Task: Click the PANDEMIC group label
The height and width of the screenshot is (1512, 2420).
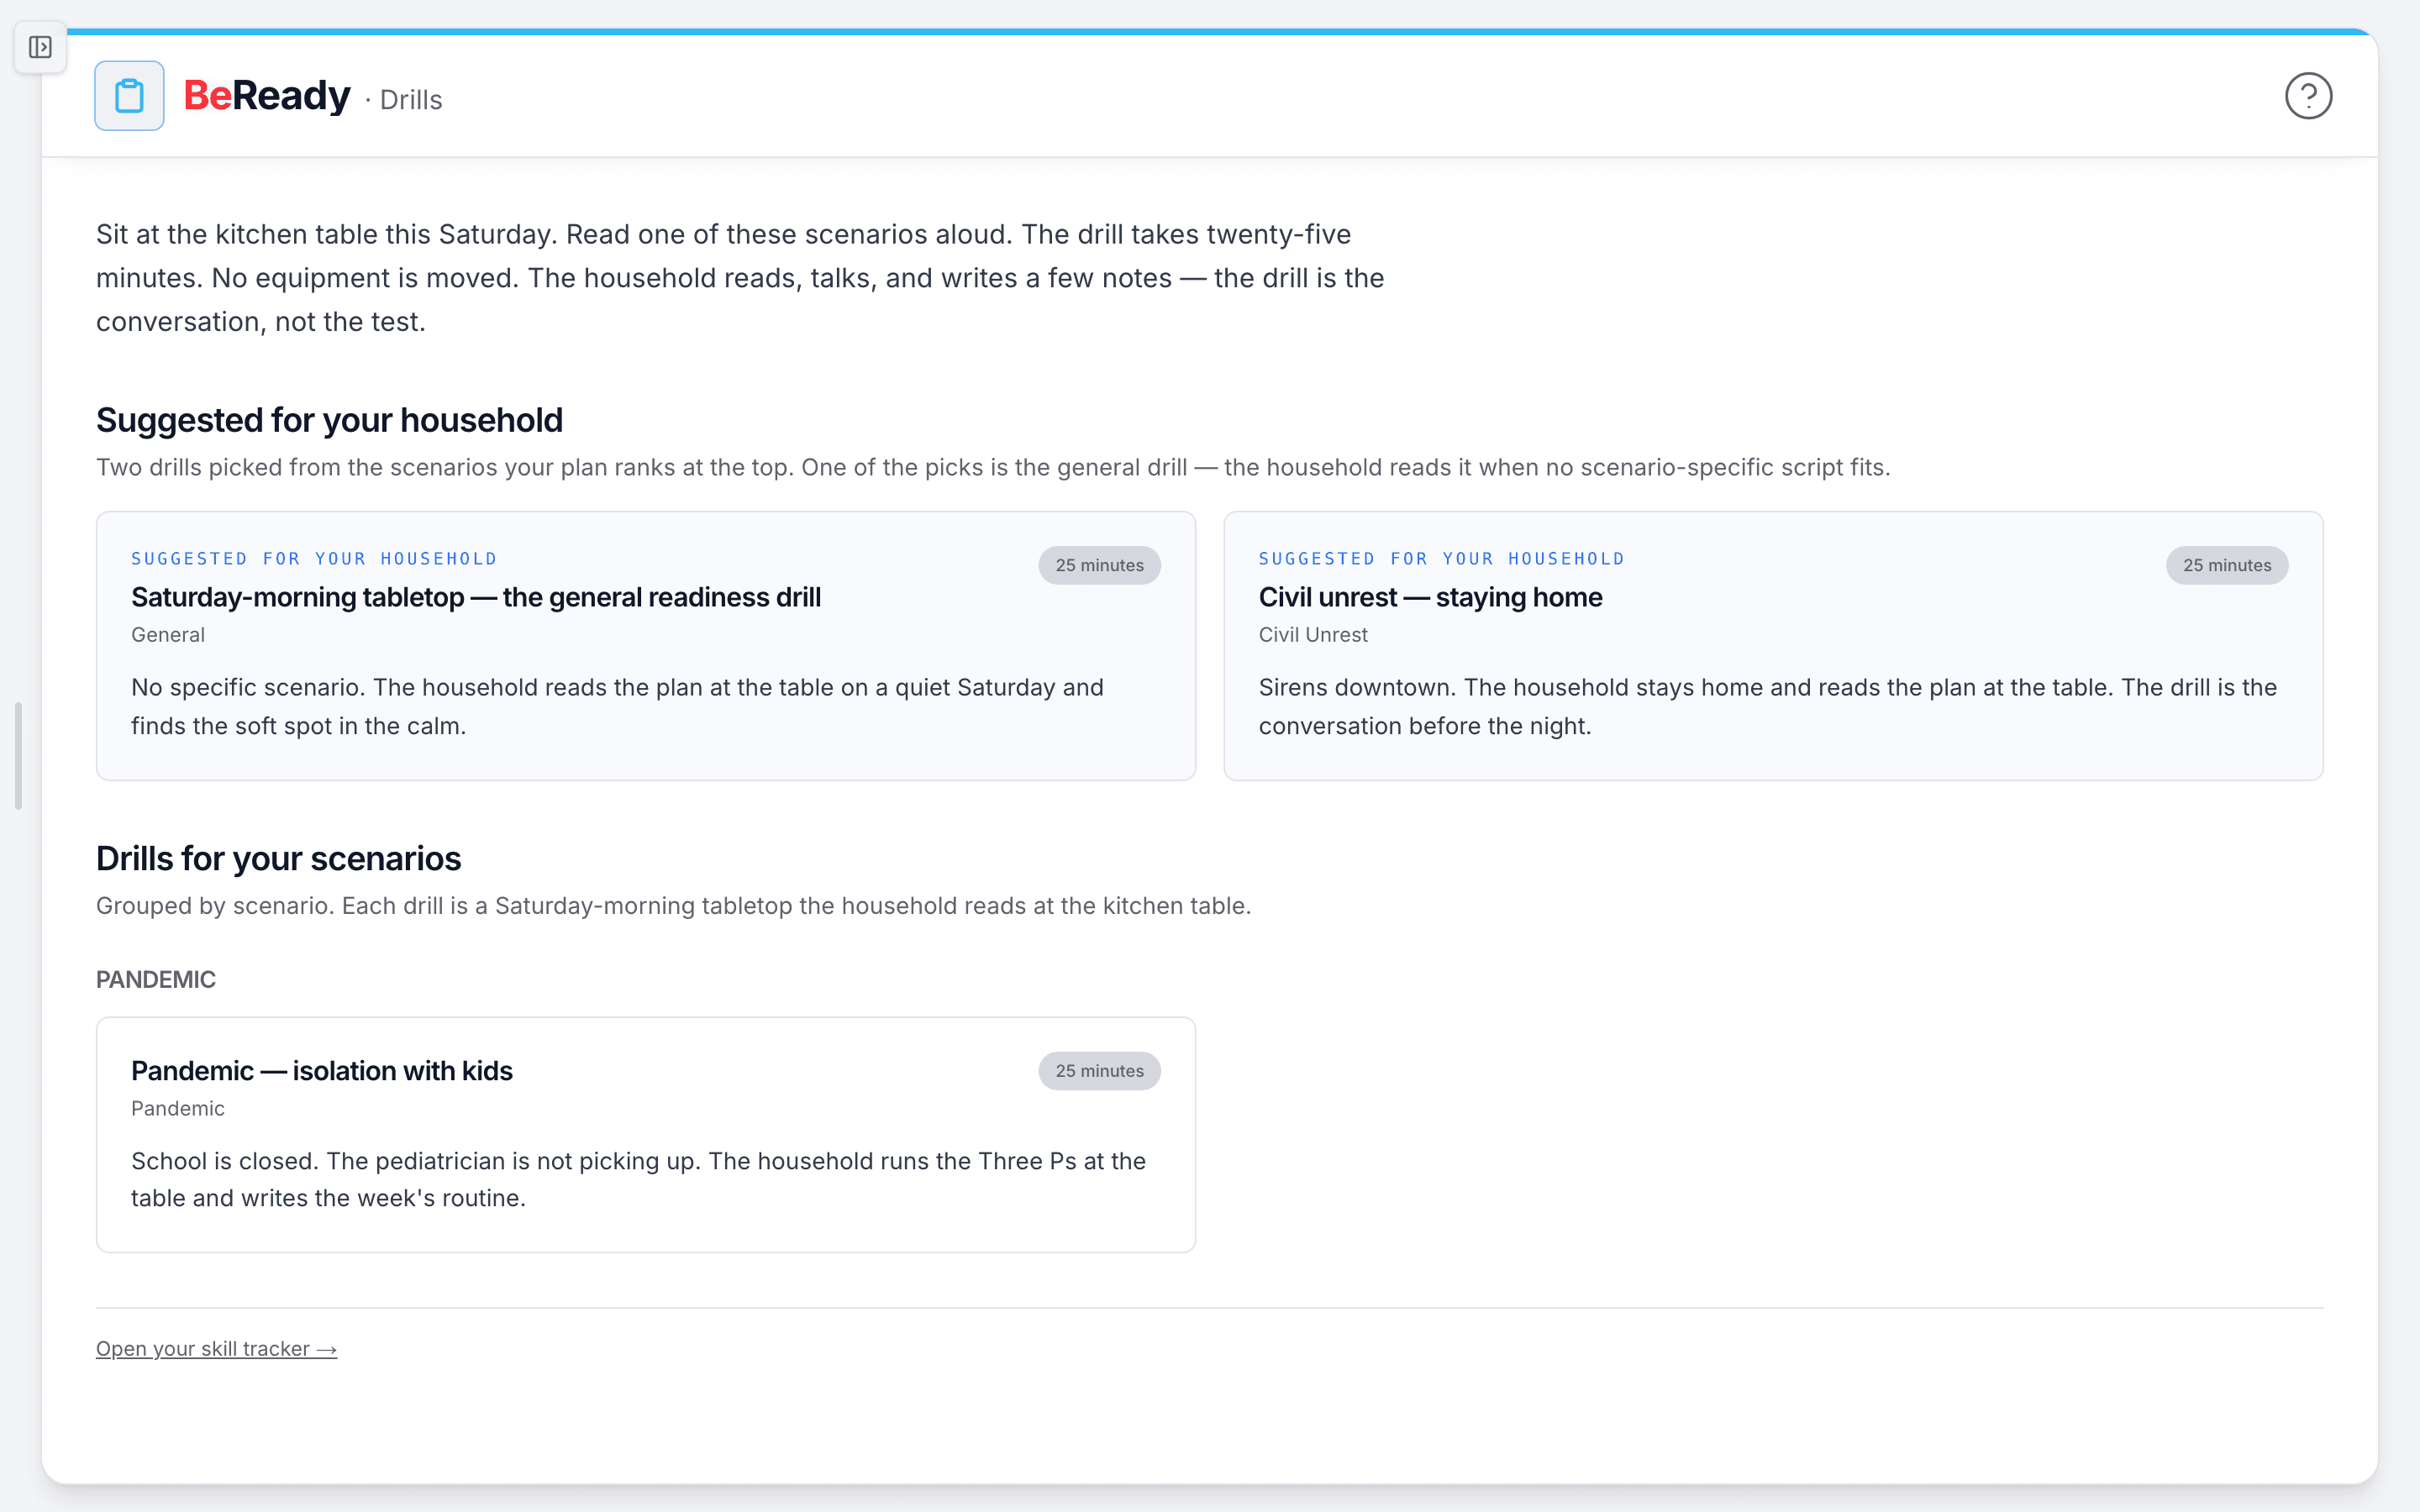Action: tap(156, 980)
